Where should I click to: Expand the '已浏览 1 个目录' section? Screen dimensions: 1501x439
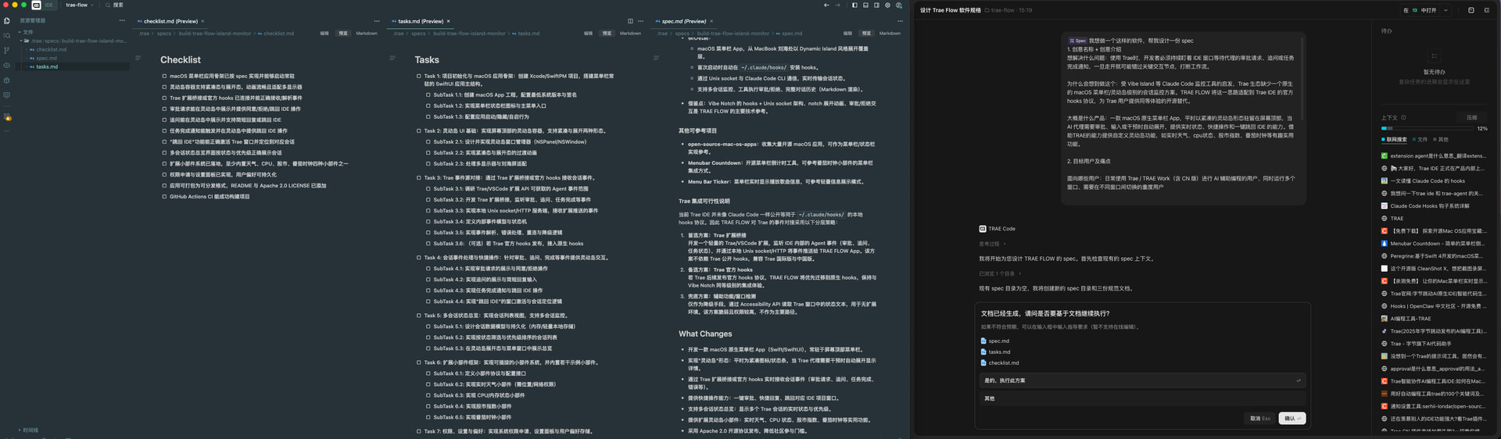pos(1000,273)
